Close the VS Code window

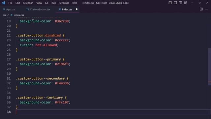[x=207, y=3]
